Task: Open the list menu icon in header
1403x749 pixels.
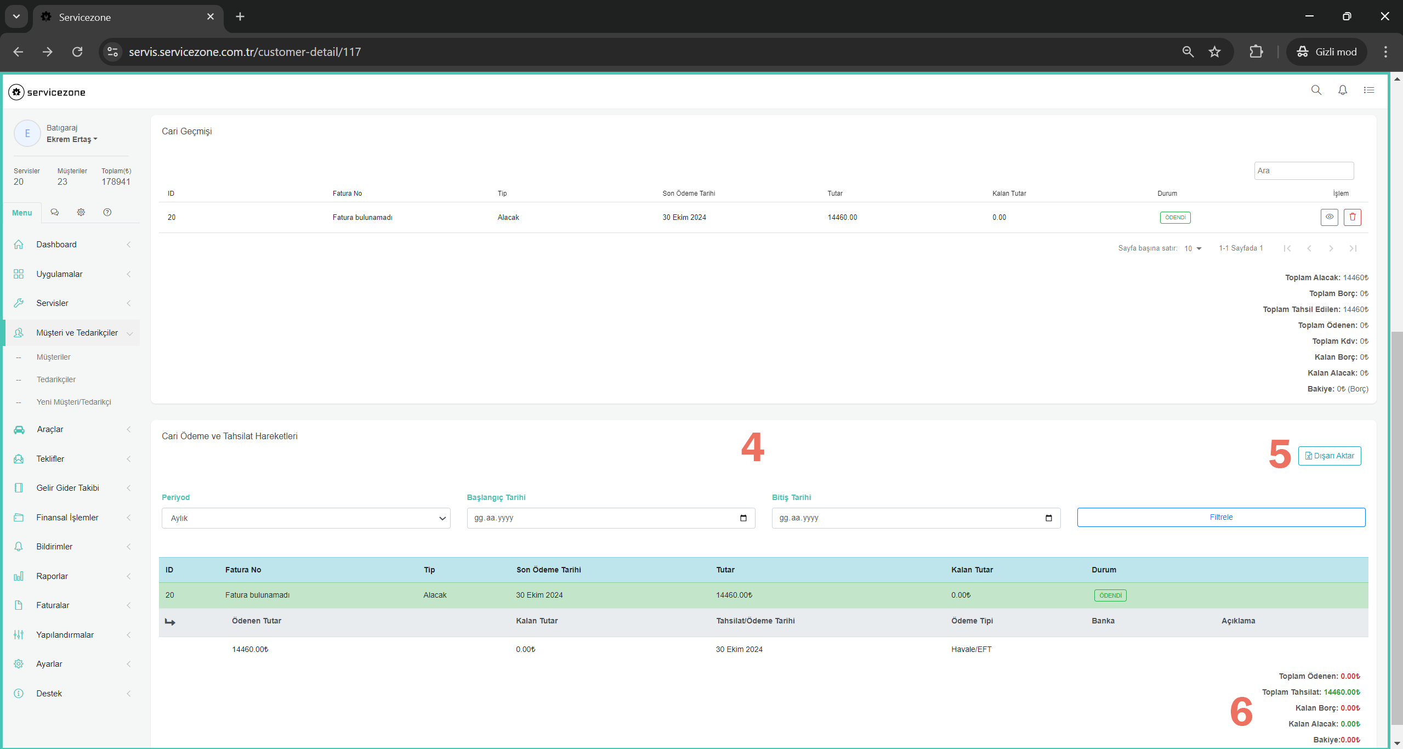Action: pos(1368,90)
